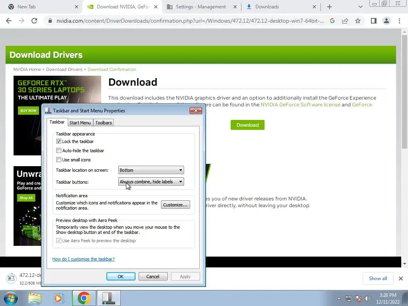Open Taskbar buttons combine dropdown

[x=151, y=182]
